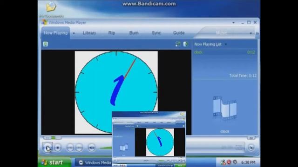Open the Windows Start menu
298x167 pixels.
(x=54, y=162)
